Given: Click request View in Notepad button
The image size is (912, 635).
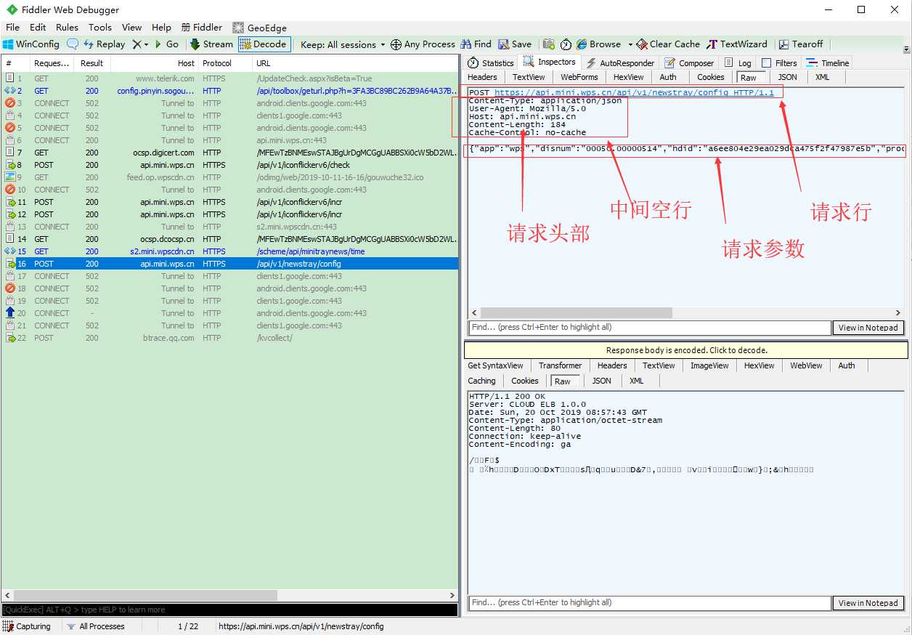Looking at the screenshot, I should [868, 328].
